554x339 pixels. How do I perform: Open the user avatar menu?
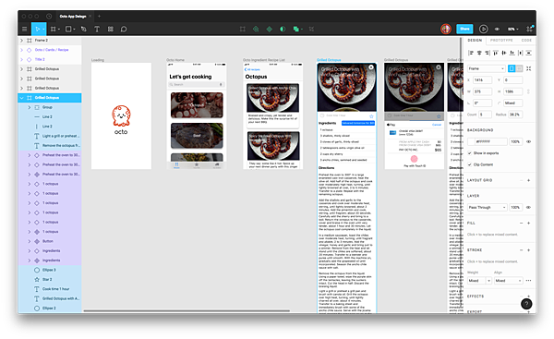pyautogui.click(x=446, y=29)
